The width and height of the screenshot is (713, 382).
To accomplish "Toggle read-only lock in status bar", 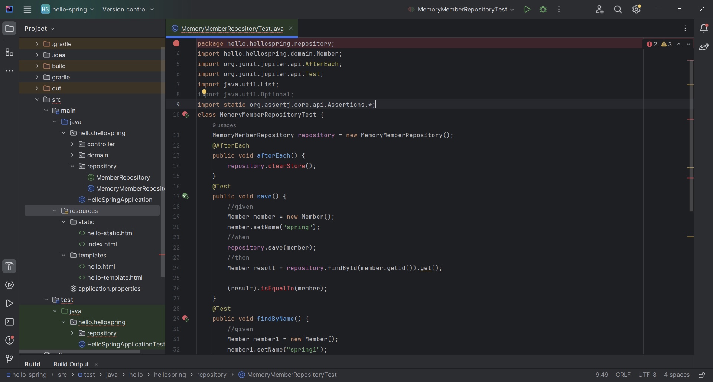I will tap(702, 375).
